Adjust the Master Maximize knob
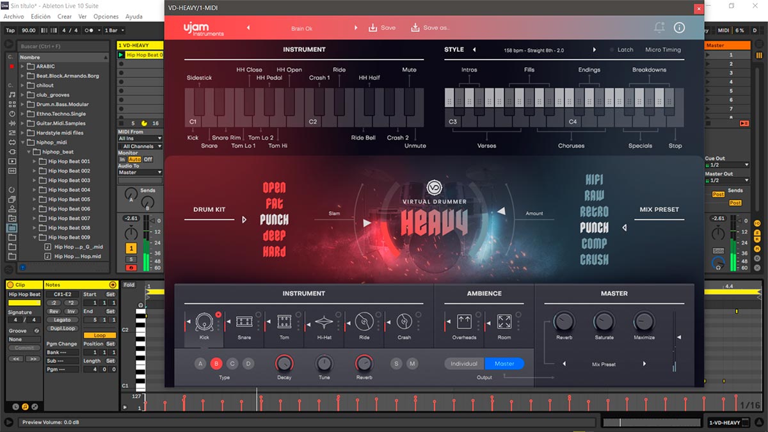Screen dimensions: 768x432 pos(644,321)
